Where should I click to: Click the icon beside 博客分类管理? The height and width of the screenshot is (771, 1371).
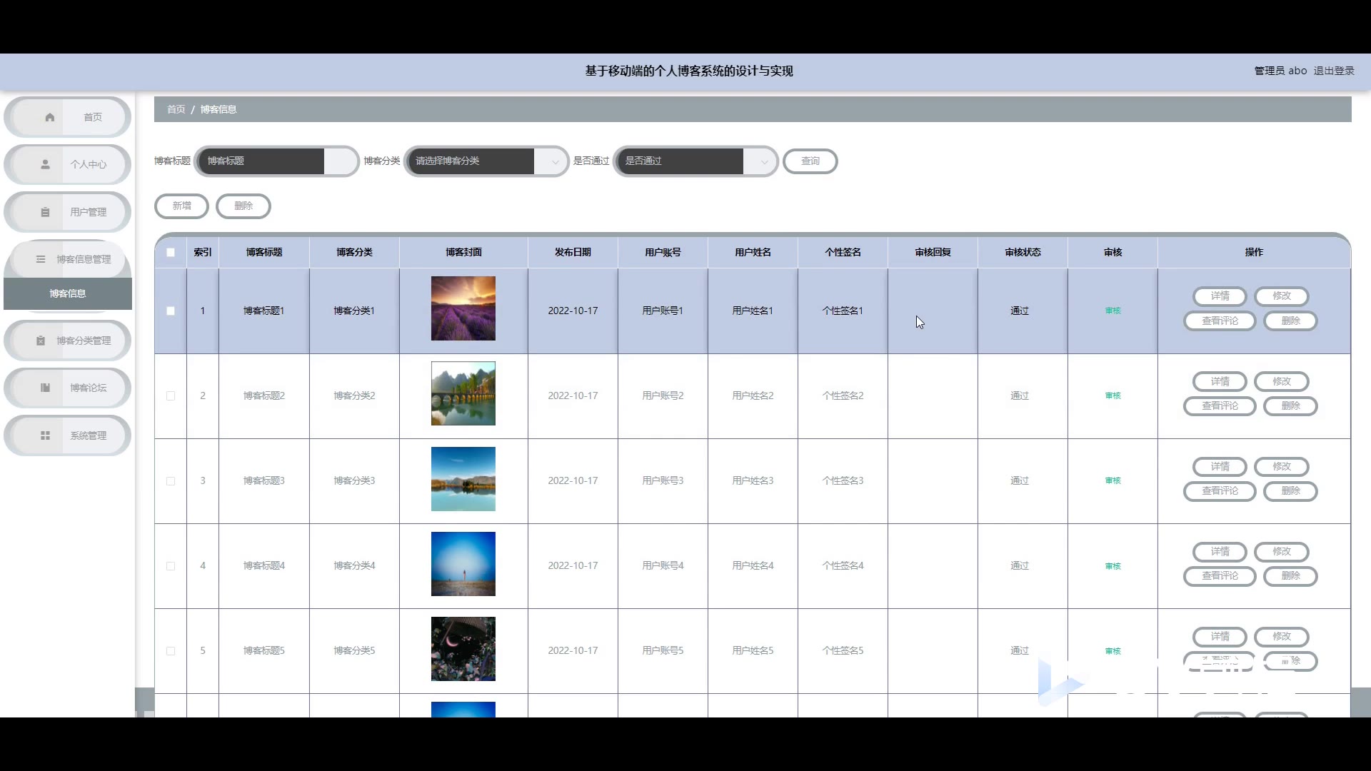click(x=41, y=341)
